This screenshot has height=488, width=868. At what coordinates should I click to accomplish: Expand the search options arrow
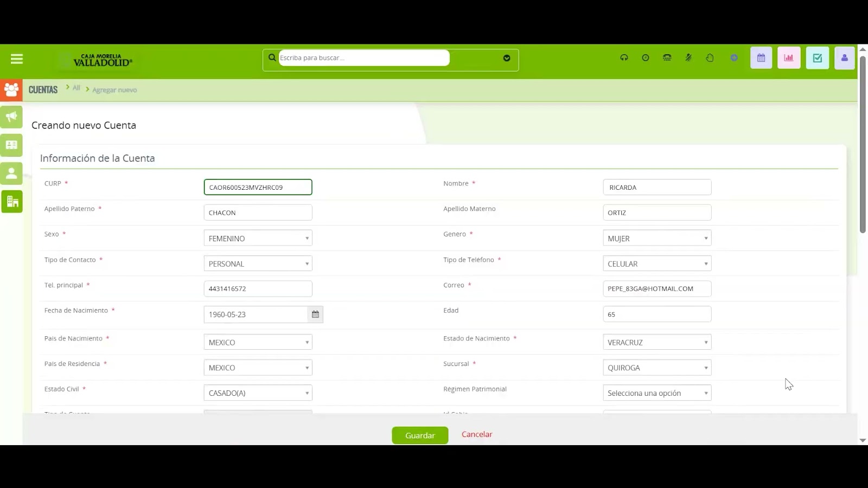507,58
